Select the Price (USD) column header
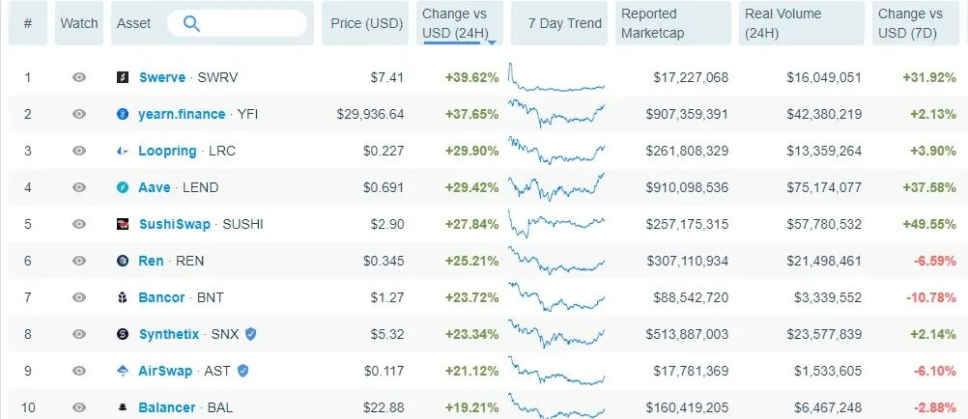Screen dimensions: 968x419 [365, 23]
